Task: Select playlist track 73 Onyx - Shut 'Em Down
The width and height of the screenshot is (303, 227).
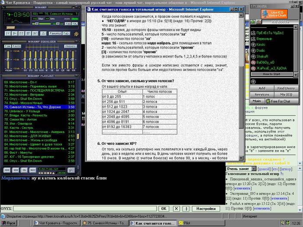Action: (39, 99)
